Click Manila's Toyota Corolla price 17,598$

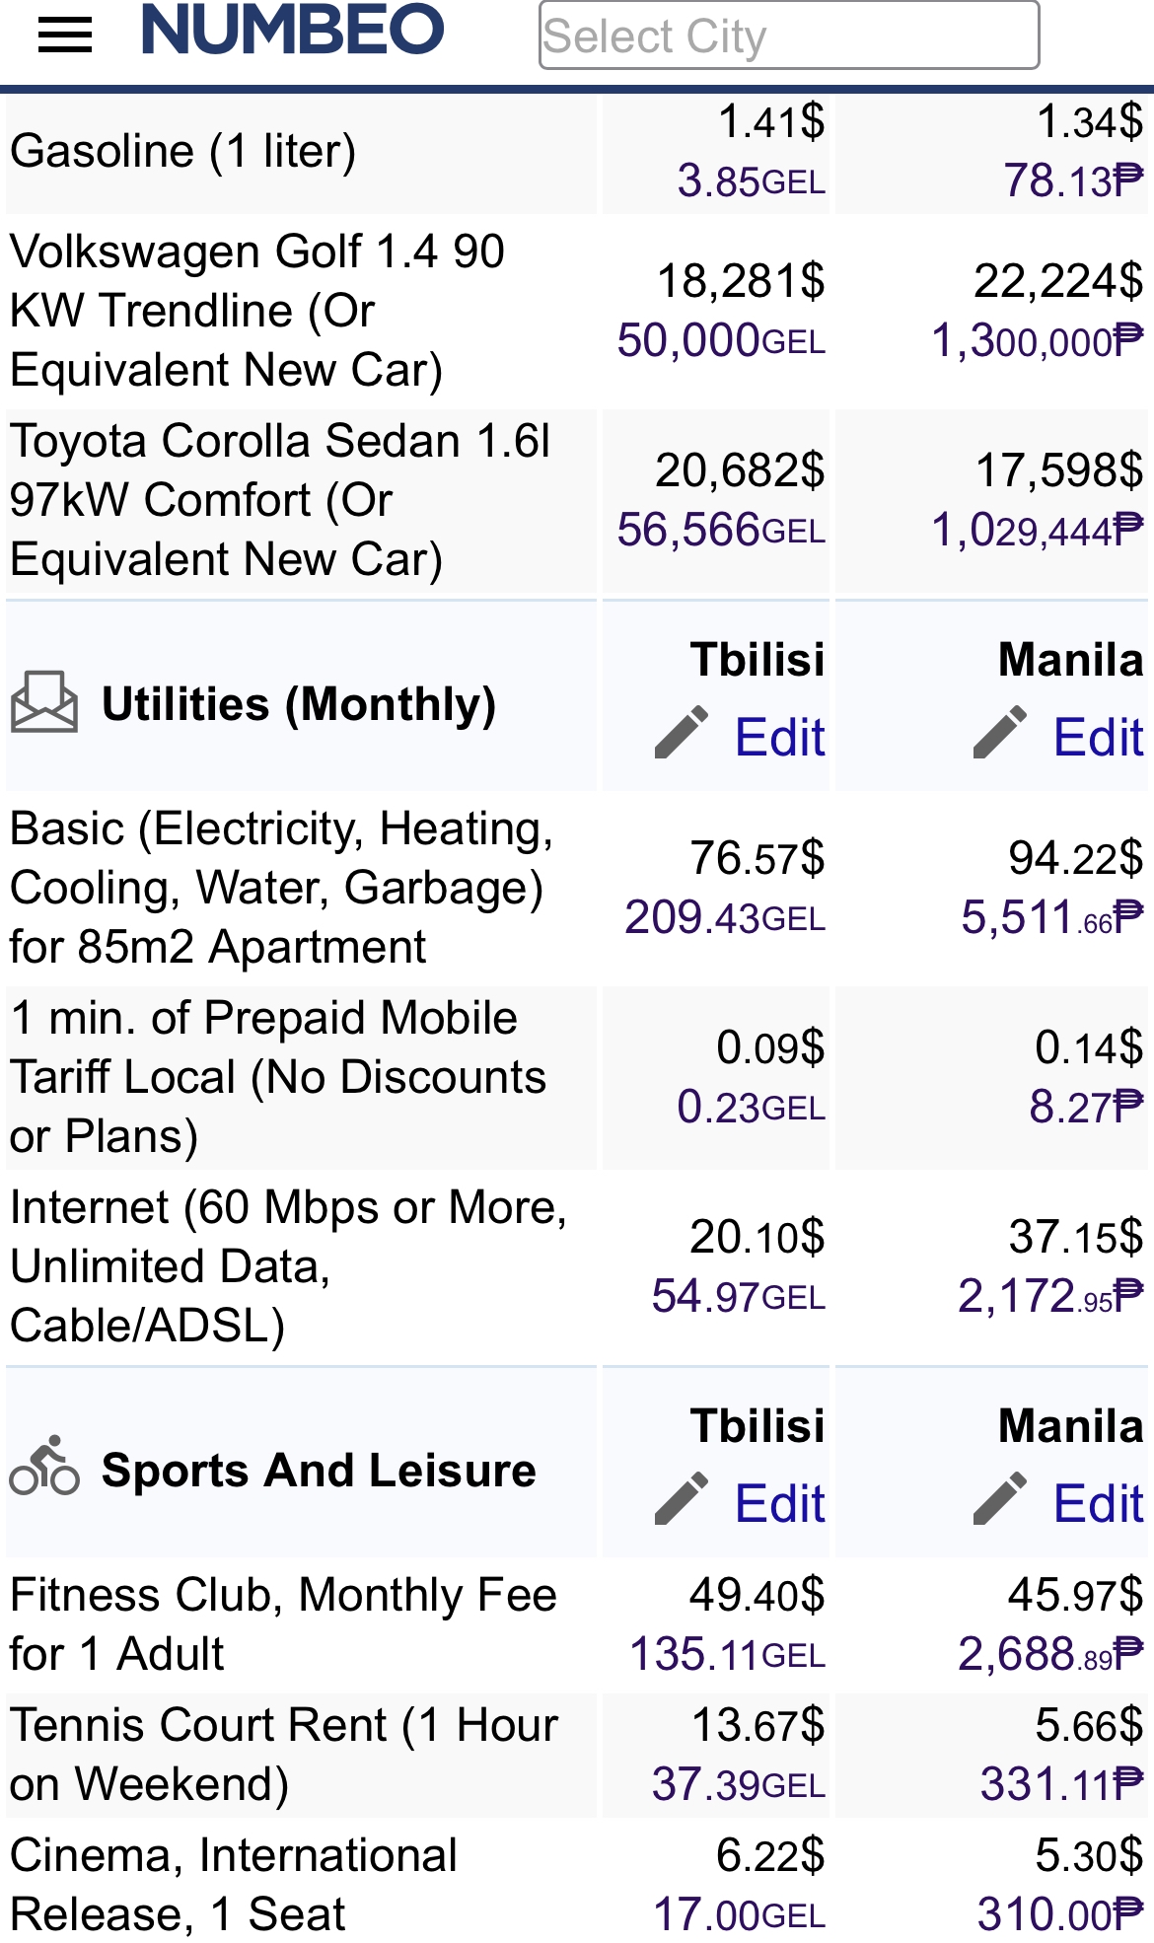point(1059,470)
